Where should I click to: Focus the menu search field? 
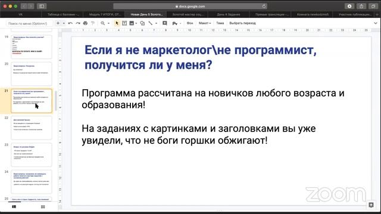click(x=29, y=23)
